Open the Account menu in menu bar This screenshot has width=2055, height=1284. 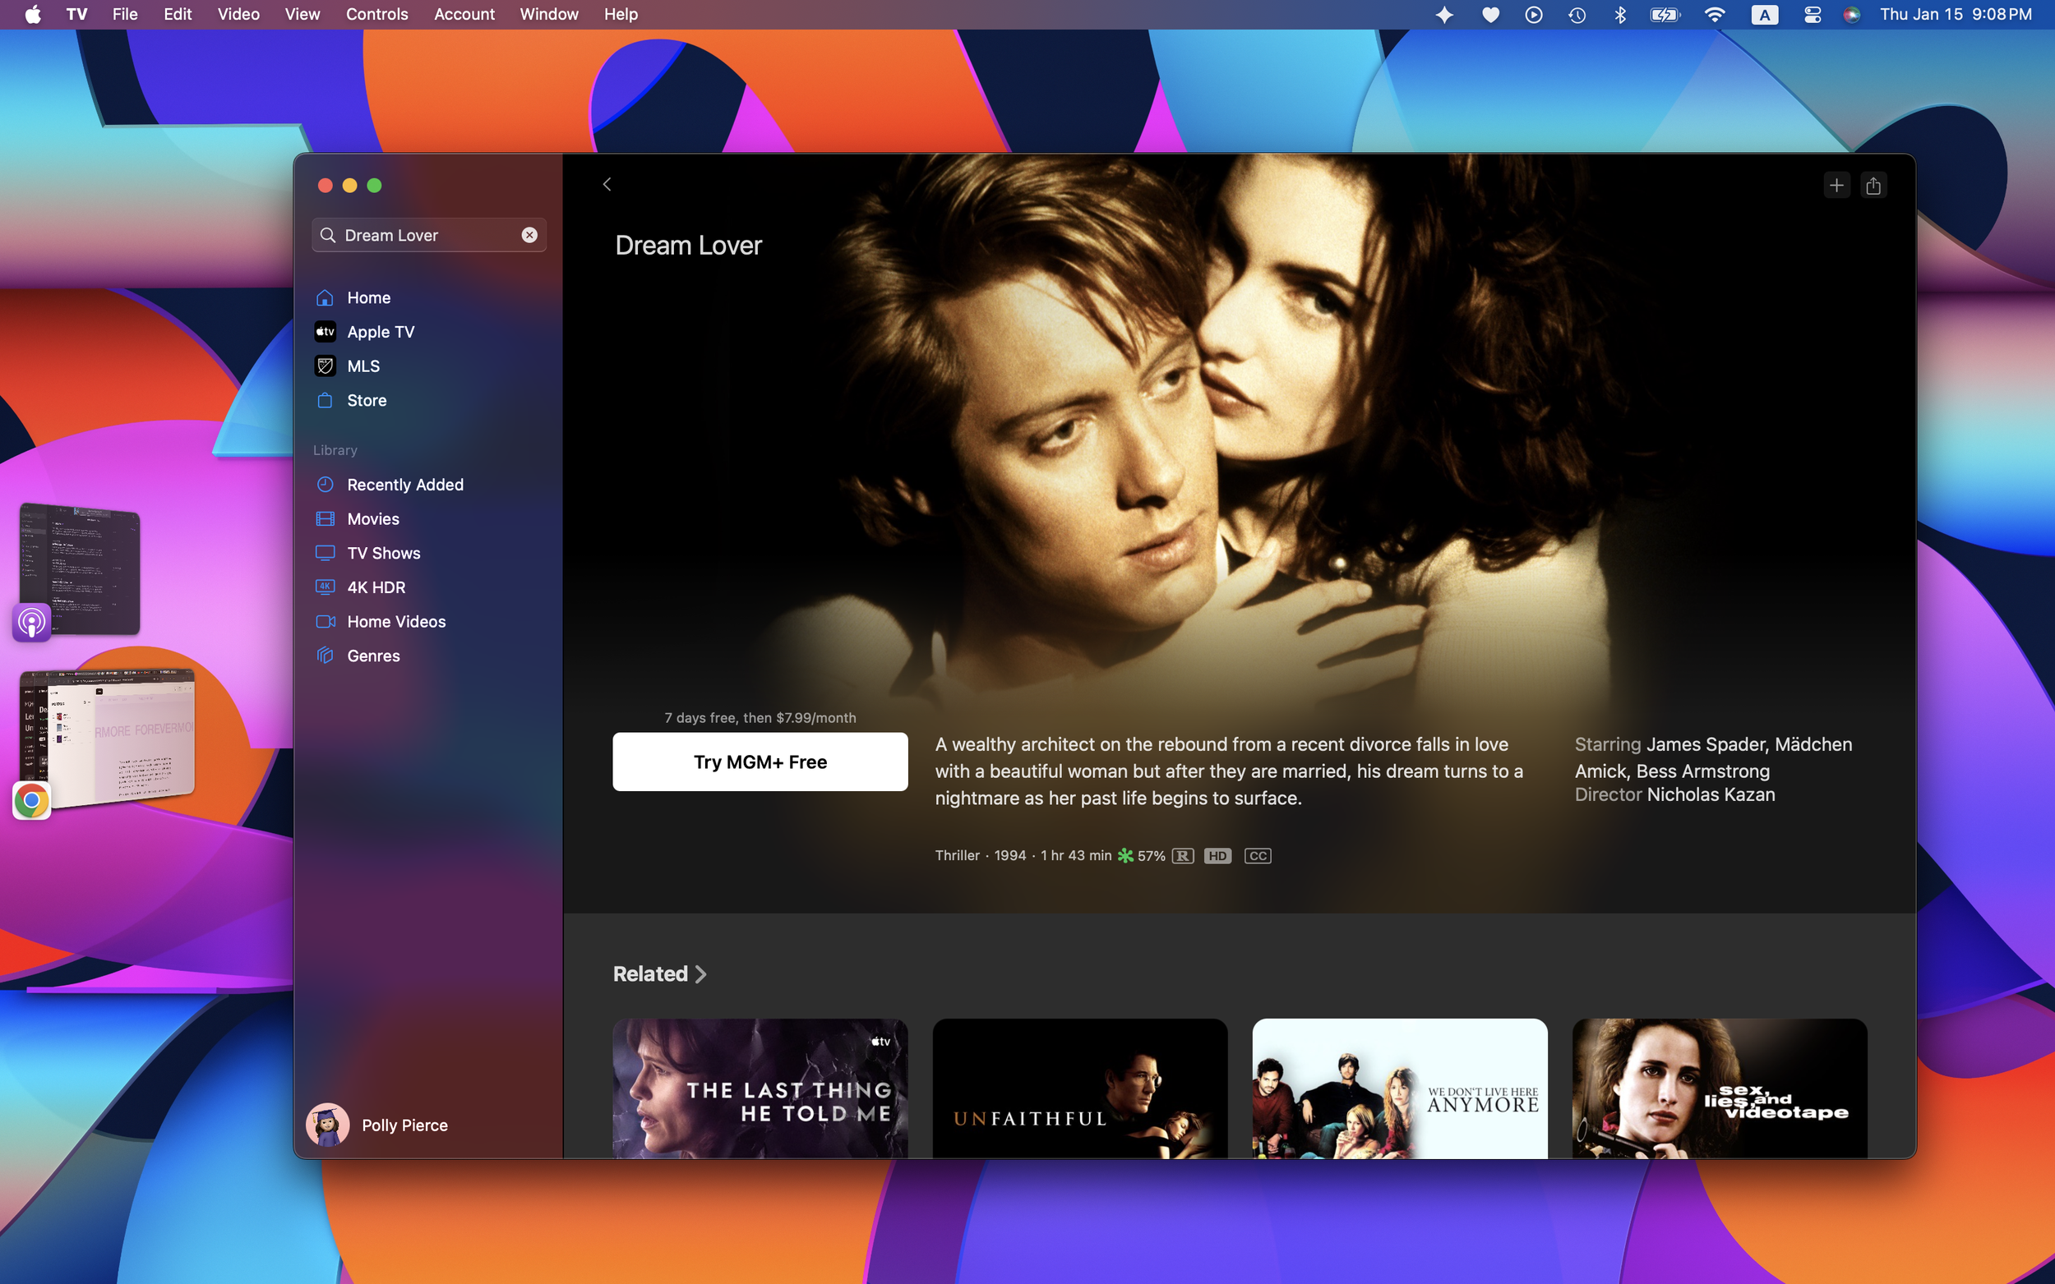464,15
